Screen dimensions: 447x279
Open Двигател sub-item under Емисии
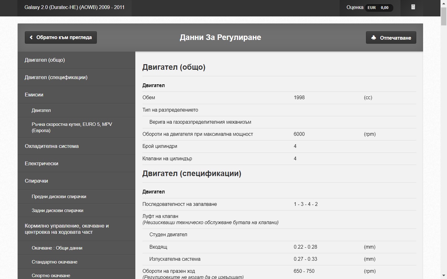41,110
